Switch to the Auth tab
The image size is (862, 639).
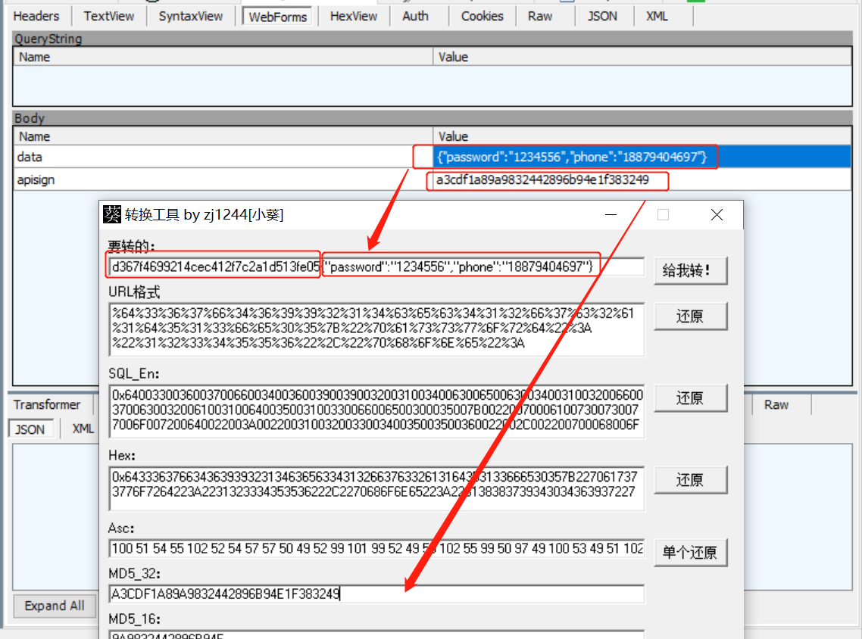click(416, 16)
